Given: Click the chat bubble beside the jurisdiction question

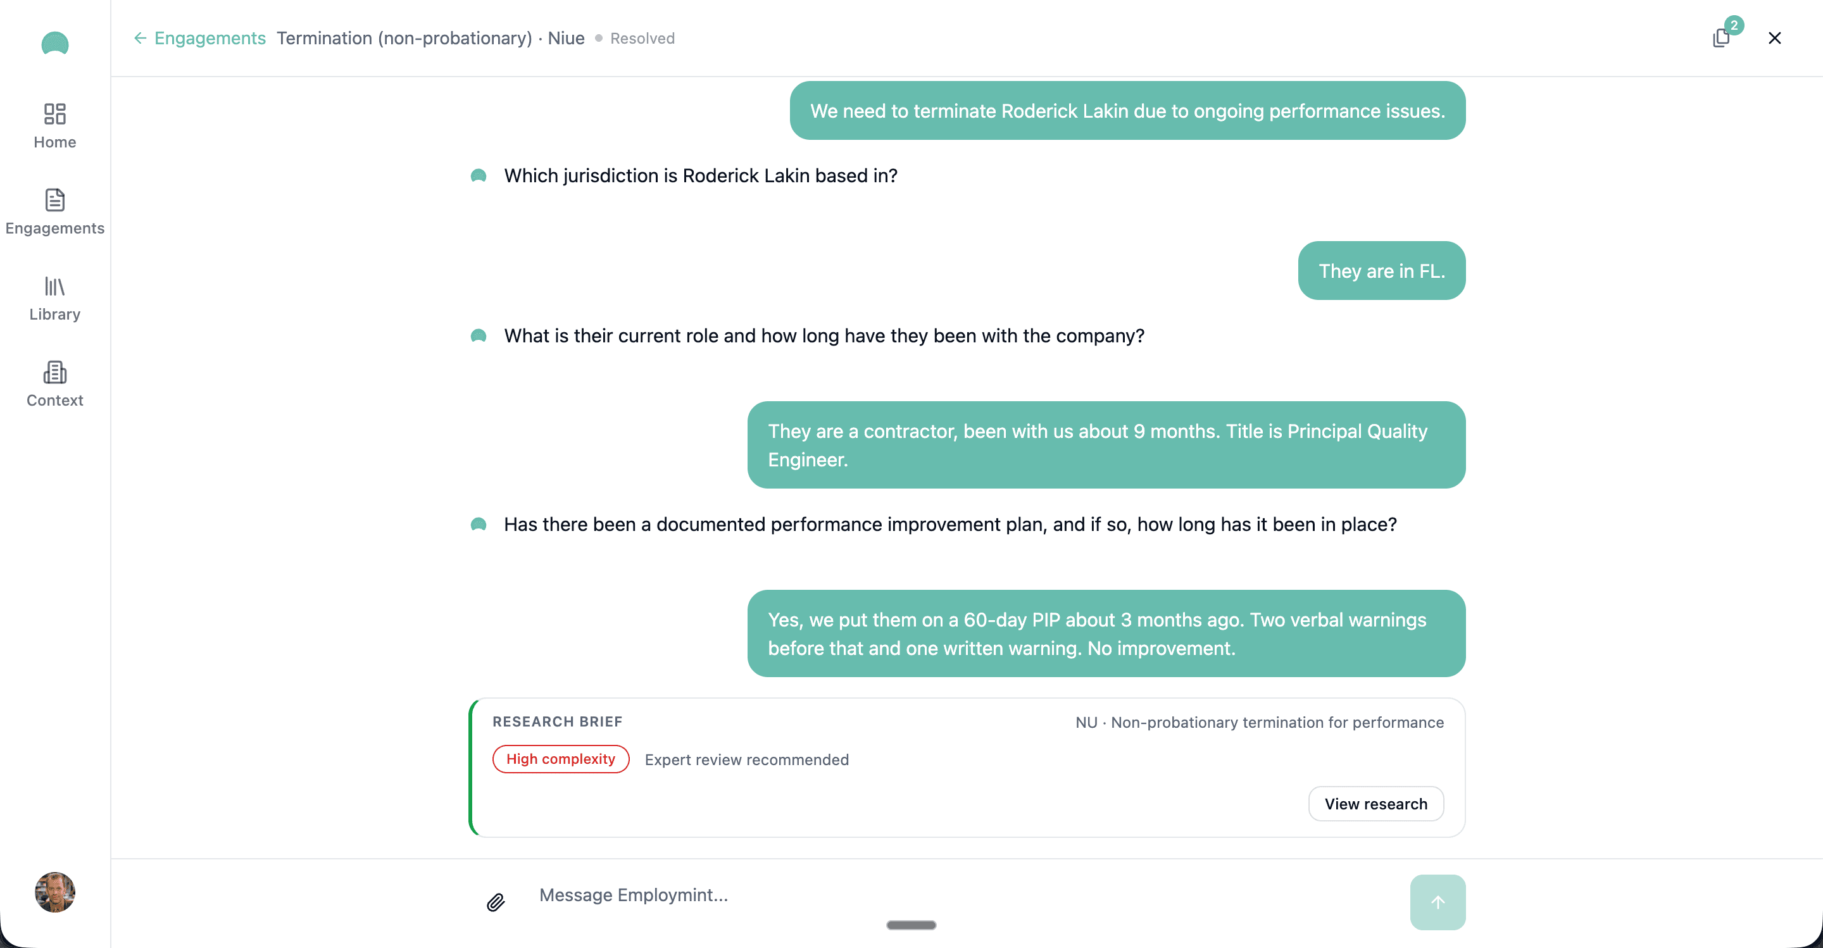Looking at the screenshot, I should tap(479, 175).
